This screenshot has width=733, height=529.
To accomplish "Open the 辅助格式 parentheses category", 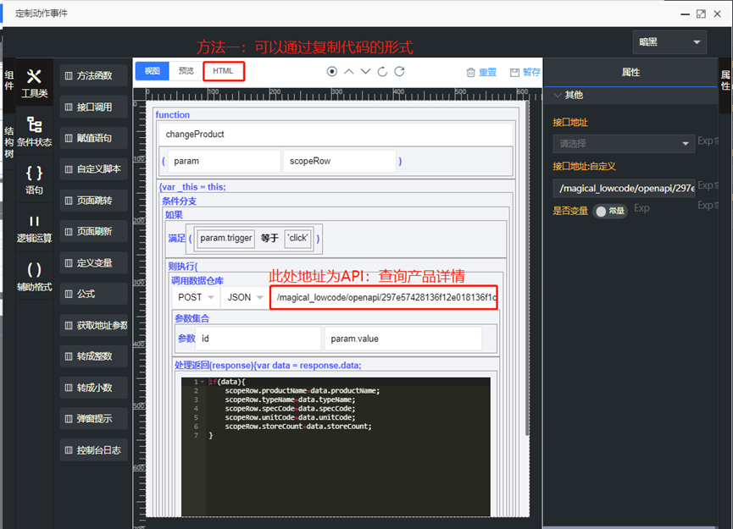I will coord(34,277).
